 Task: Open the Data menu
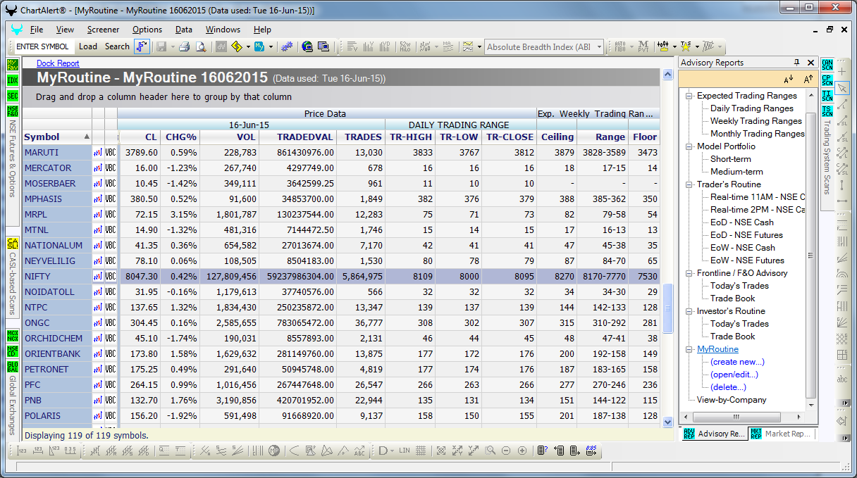[x=184, y=30]
